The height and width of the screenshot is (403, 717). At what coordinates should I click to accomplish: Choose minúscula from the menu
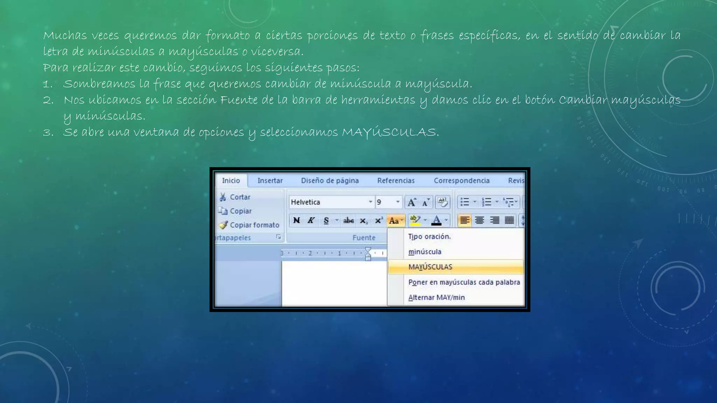click(456, 252)
